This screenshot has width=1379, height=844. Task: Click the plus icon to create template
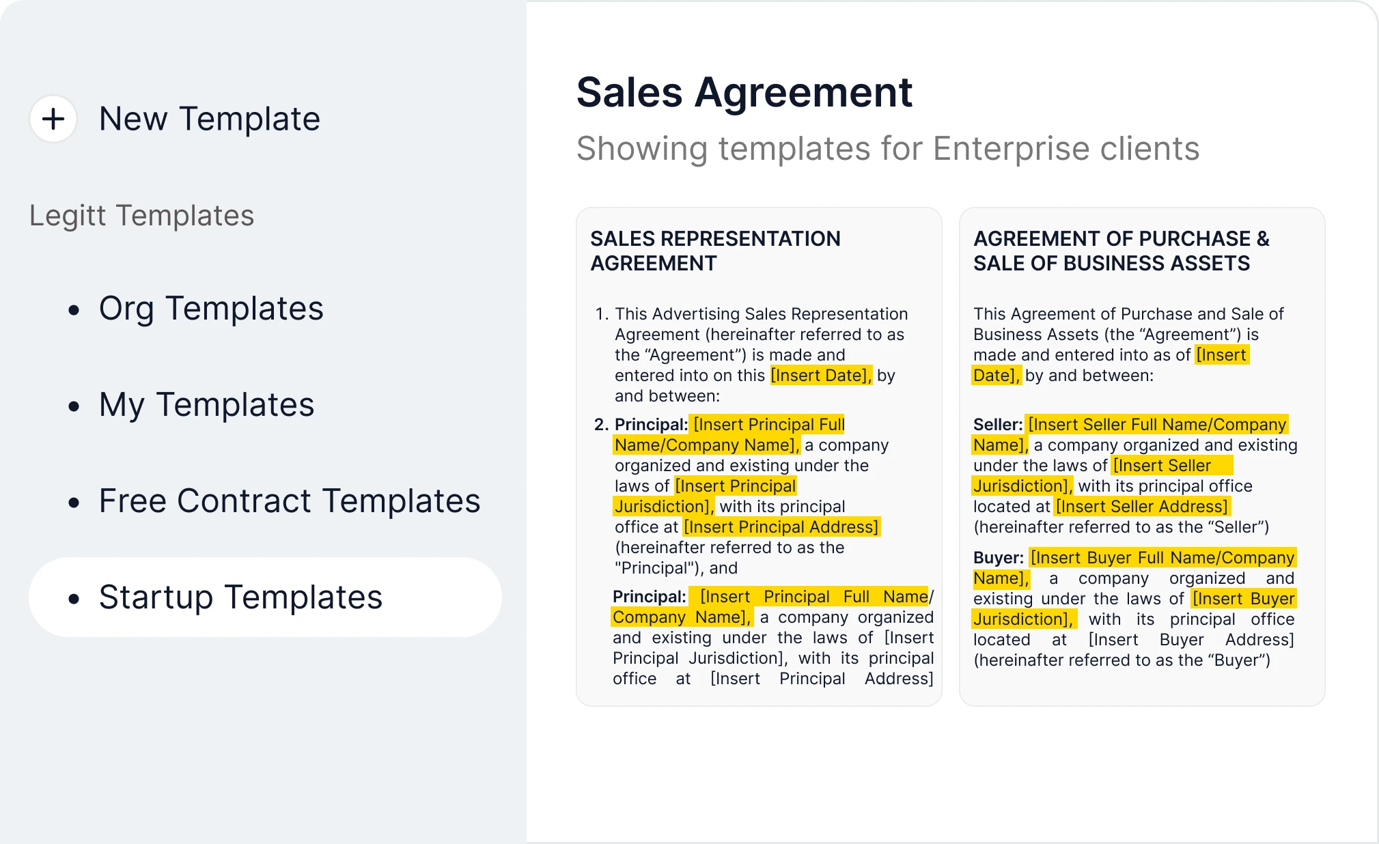(x=53, y=119)
